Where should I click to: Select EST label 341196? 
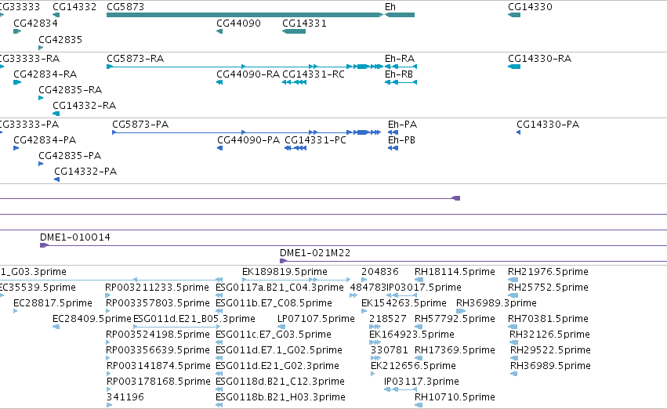pos(125,397)
